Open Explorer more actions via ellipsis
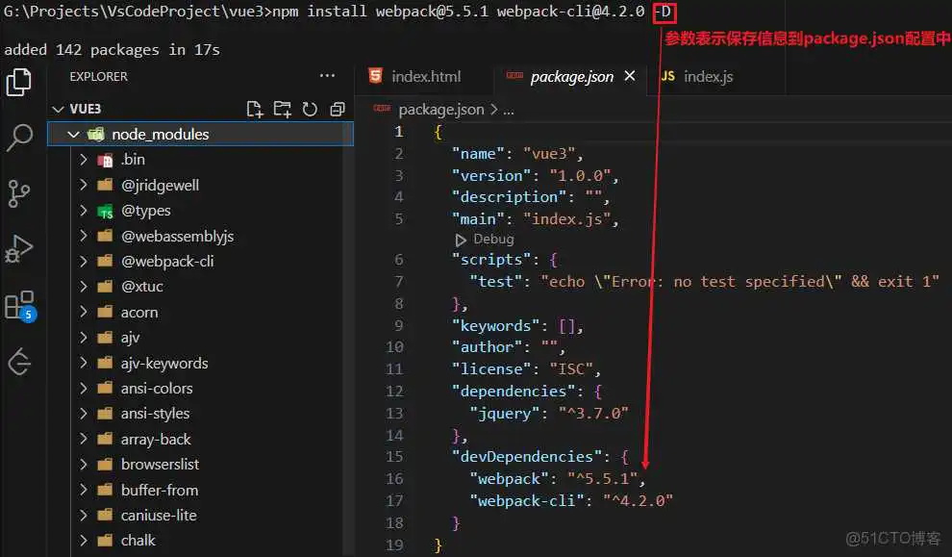 click(x=327, y=75)
